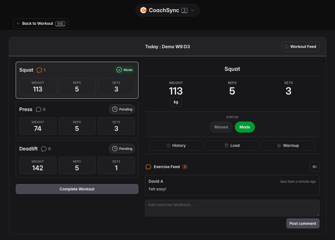Screen dimensions: 335x240
Task: Click the comment bubble icon on the Squat card
Action: 40,70
